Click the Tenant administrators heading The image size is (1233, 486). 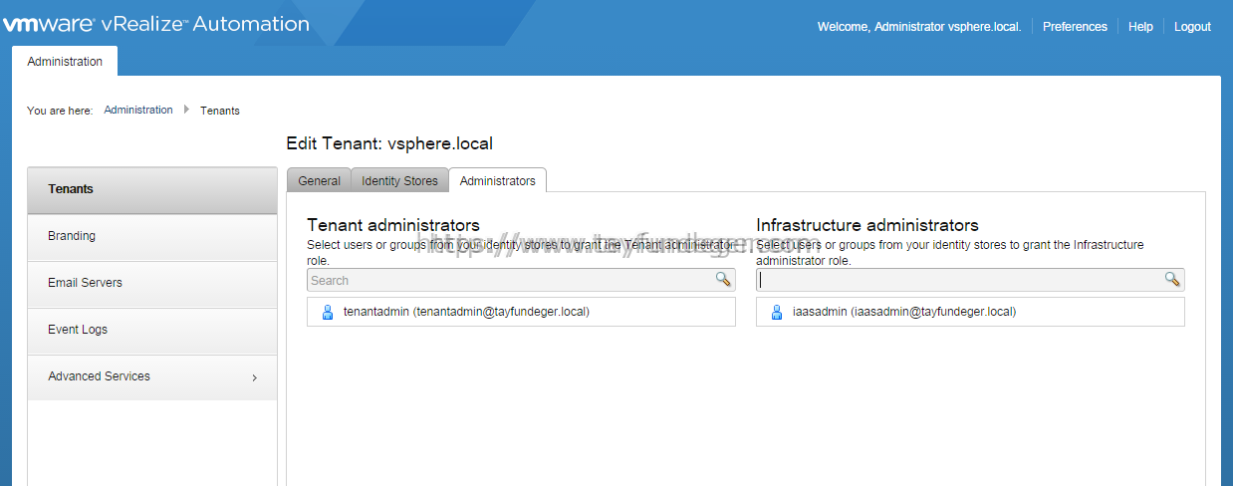[x=393, y=225]
